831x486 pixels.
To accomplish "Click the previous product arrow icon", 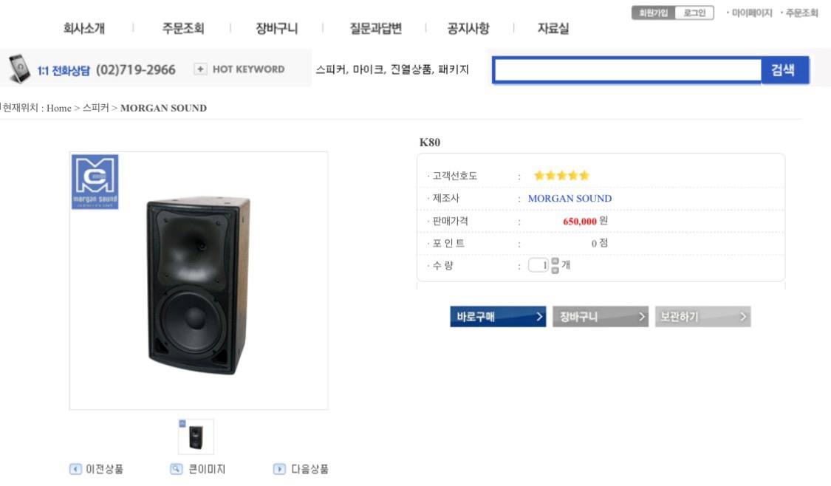I will click(x=75, y=469).
